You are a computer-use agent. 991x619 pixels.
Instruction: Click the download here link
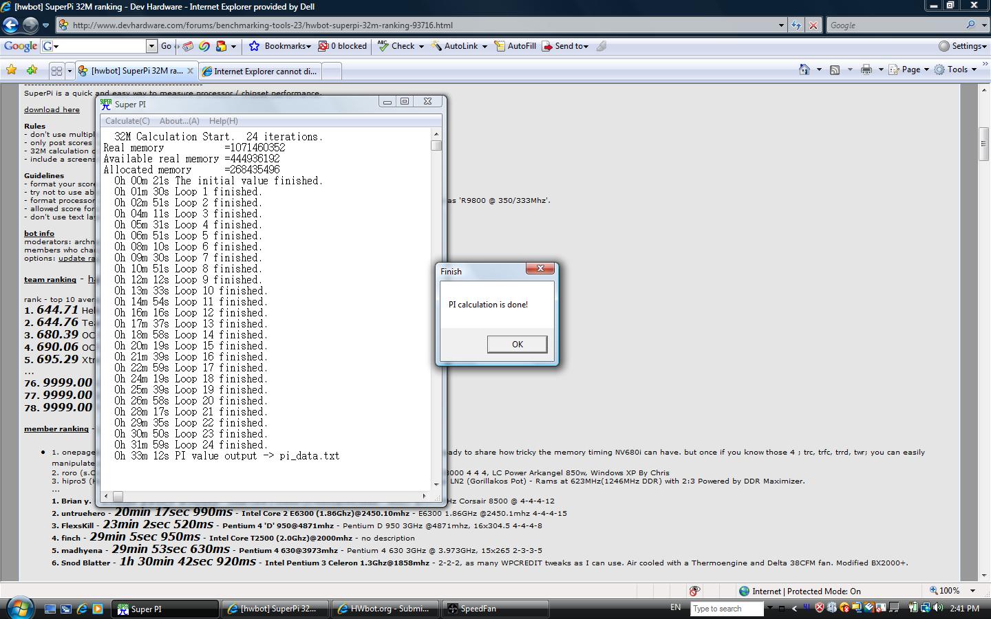pyautogui.click(x=52, y=109)
